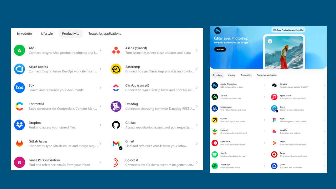Open the Spotify row arrow
336x189 pixels.
point(265,154)
